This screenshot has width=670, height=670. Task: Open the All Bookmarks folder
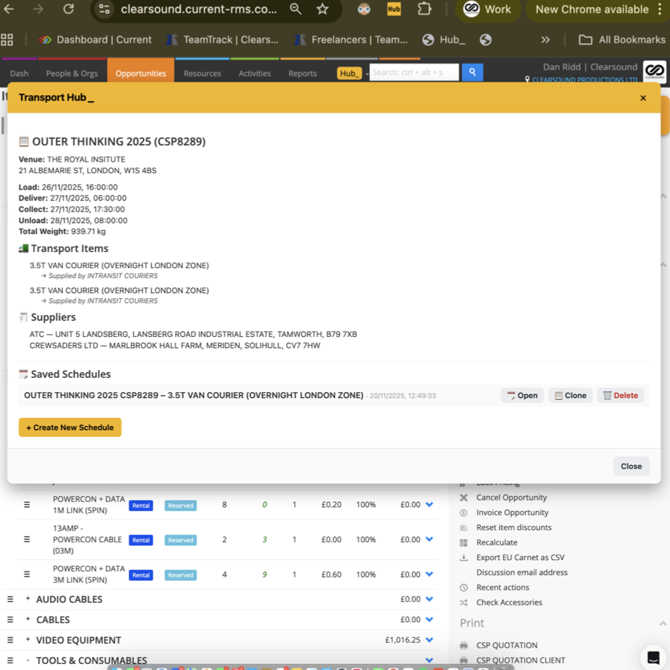622,40
